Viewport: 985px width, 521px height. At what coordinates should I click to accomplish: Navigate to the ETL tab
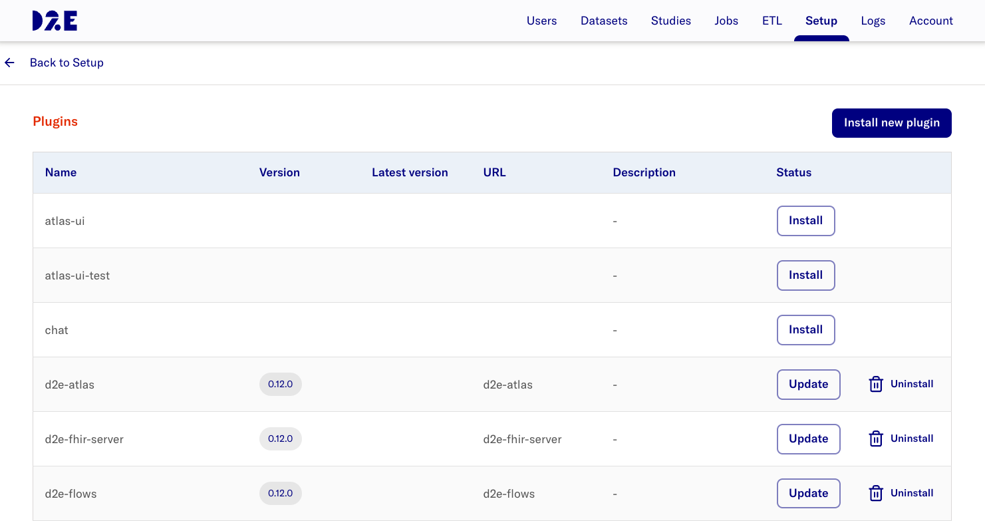(772, 21)
